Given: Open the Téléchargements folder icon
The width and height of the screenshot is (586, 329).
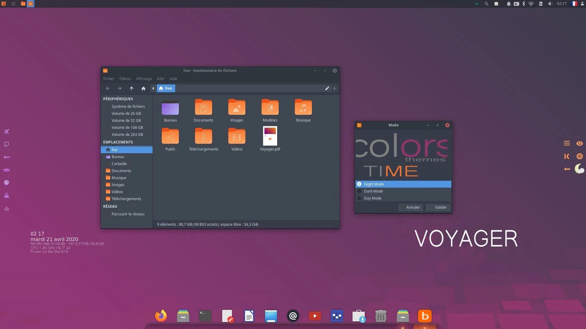Looking at the screenshot, I should [203, 136].
